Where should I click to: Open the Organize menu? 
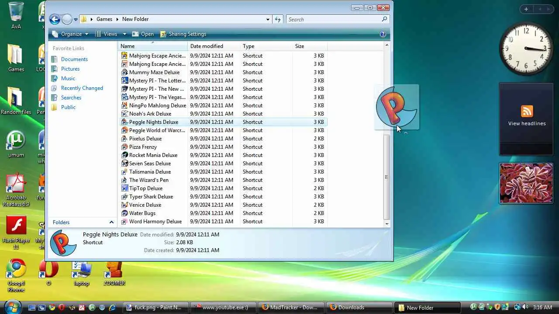(x=70, y=34)
